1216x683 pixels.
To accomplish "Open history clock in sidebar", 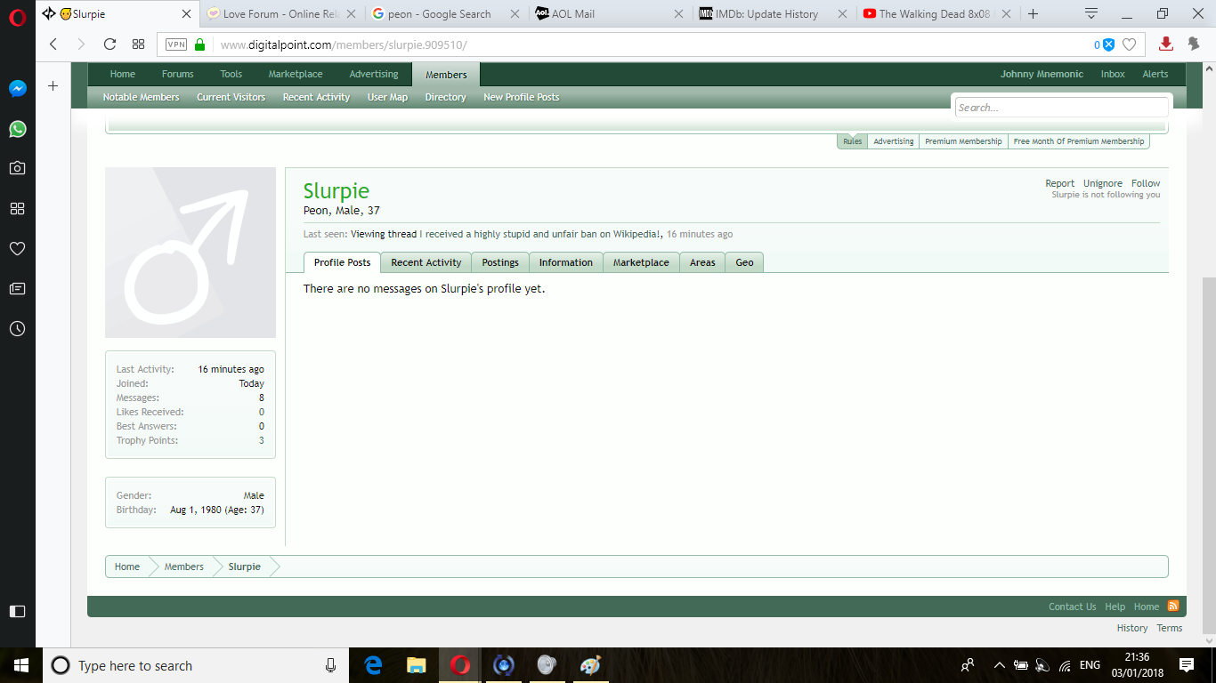I will click(17, 328).
